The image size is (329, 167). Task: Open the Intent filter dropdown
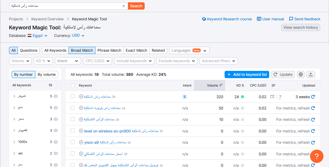[x=68, y=61]
